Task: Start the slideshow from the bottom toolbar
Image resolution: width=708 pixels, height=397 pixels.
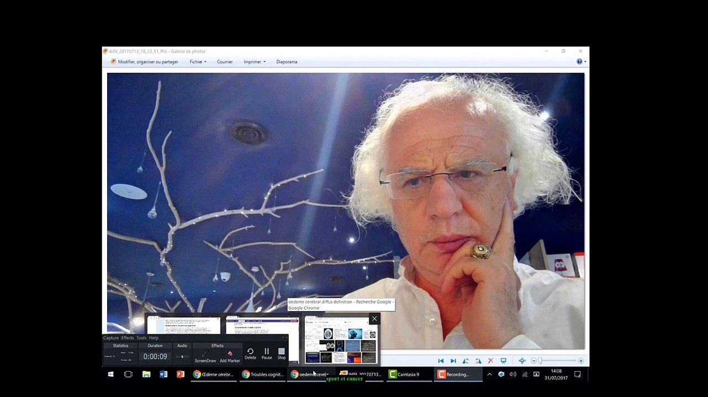Action: 503,361
